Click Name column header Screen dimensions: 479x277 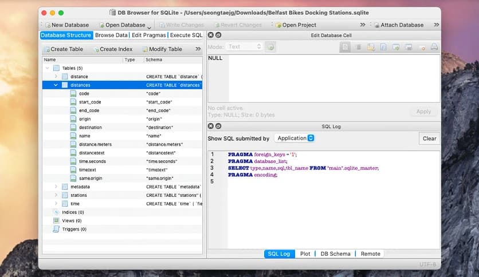(83, 60)
